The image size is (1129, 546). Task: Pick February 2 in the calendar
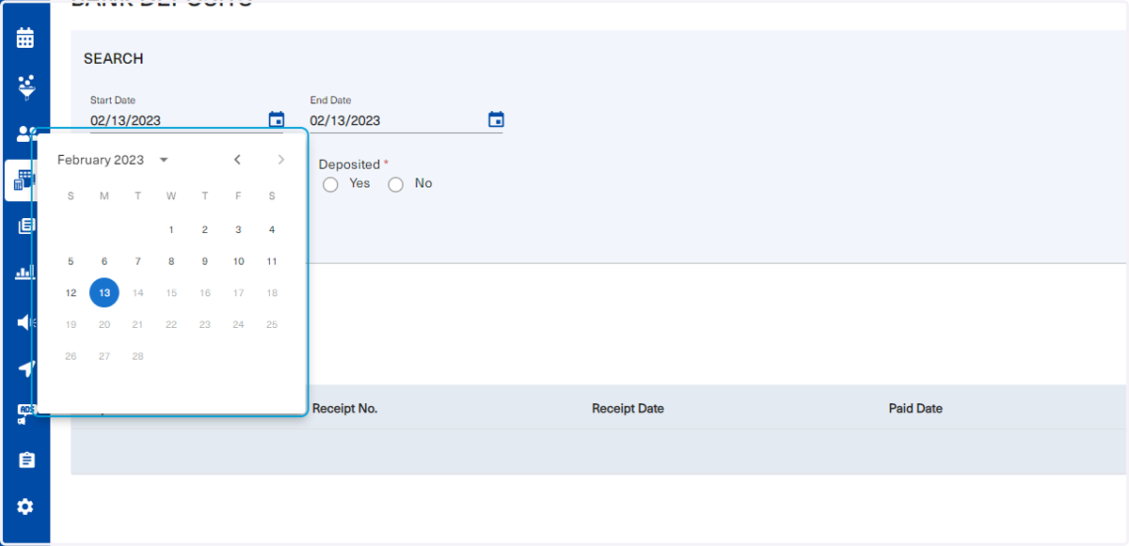[x=205, y=230]
